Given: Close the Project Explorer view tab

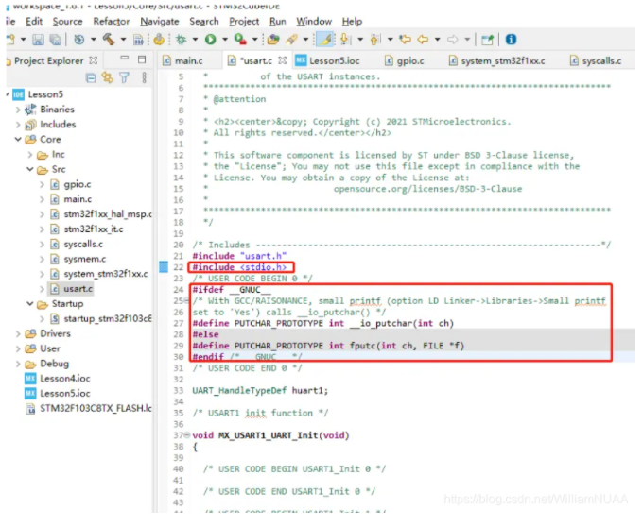Looking at the screenshot, I should tap(94, 60).
